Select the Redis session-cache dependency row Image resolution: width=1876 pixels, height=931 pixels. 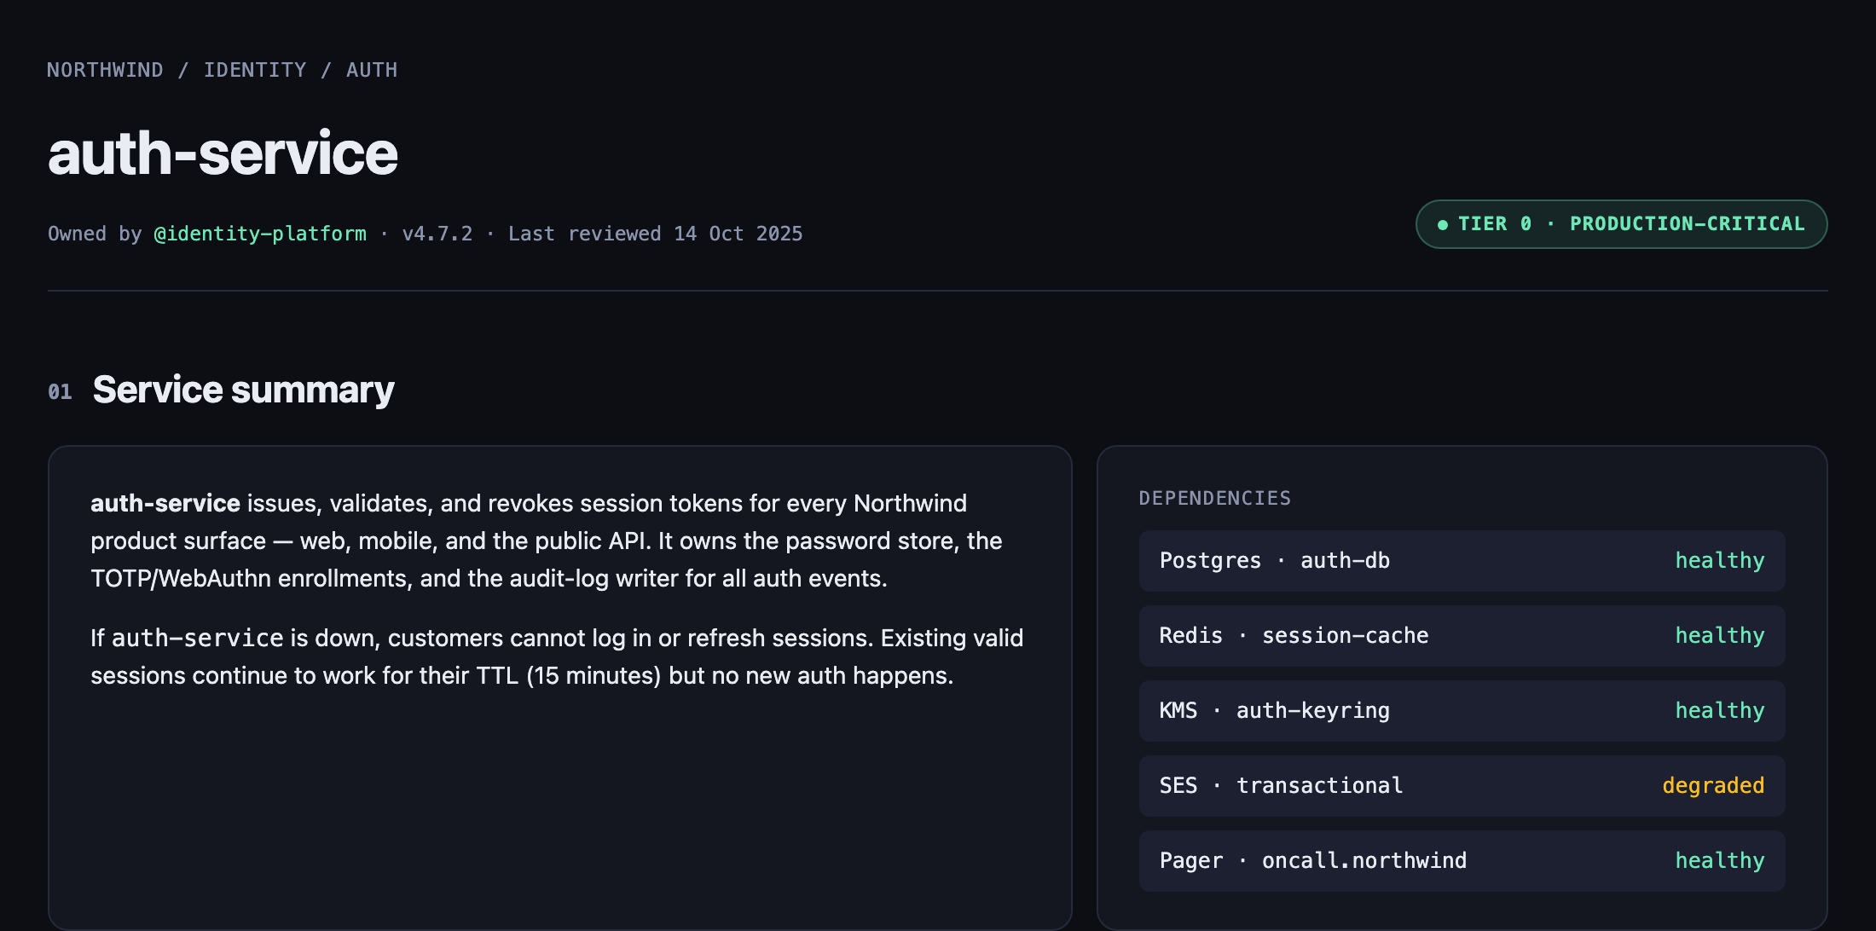(x=1462, y=636)
